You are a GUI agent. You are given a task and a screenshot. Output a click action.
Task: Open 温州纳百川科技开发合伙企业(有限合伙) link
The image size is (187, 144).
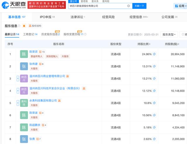pos(55,88)
